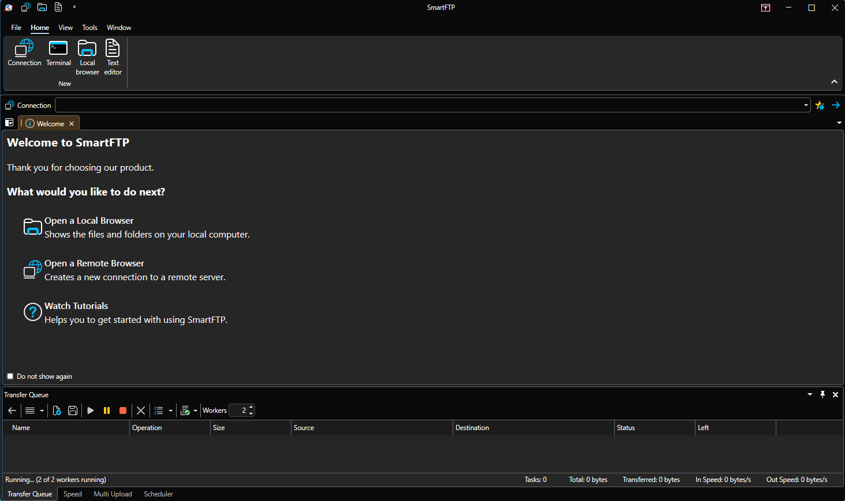Pin the Transfer Queue panel
This screenshot has width=845, height=501.
coord(822,394)
